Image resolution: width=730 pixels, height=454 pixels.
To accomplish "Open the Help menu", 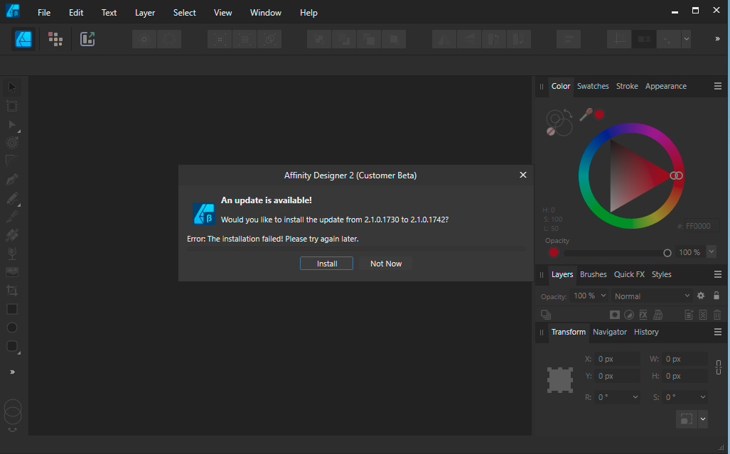I will 308,13.
